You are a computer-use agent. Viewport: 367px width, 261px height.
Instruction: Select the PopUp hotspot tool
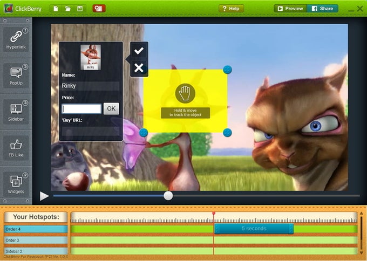click(x=16, y=75)
